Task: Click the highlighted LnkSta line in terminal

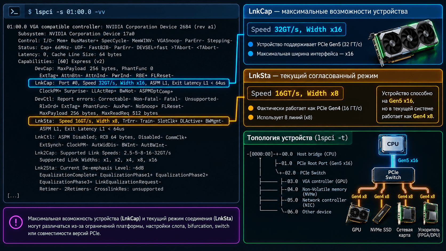Action: click(x=129, y=121)
